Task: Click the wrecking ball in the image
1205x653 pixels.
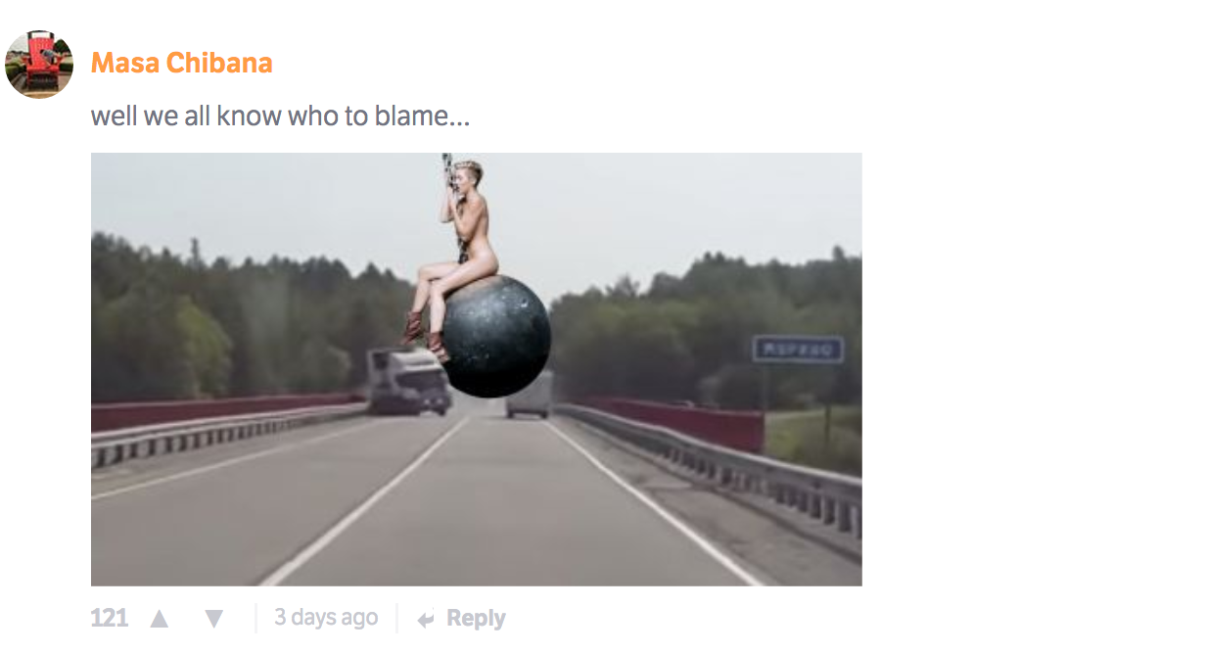Action: click(x=495, y=337)
